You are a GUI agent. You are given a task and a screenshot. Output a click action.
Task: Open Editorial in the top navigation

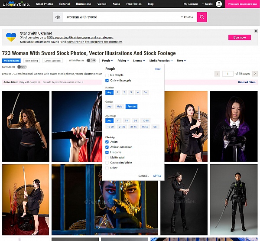[64, 4]
